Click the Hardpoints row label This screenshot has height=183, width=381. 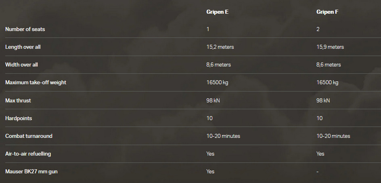pos(19,118)
